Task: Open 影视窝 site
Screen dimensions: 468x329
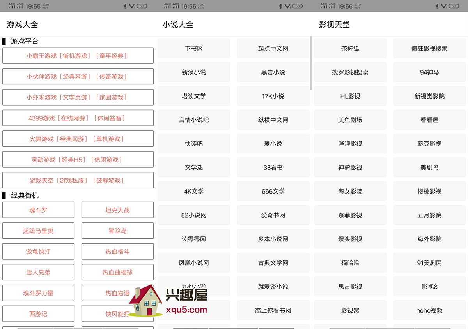Action: pyautogui.click(x=350, y=310)
